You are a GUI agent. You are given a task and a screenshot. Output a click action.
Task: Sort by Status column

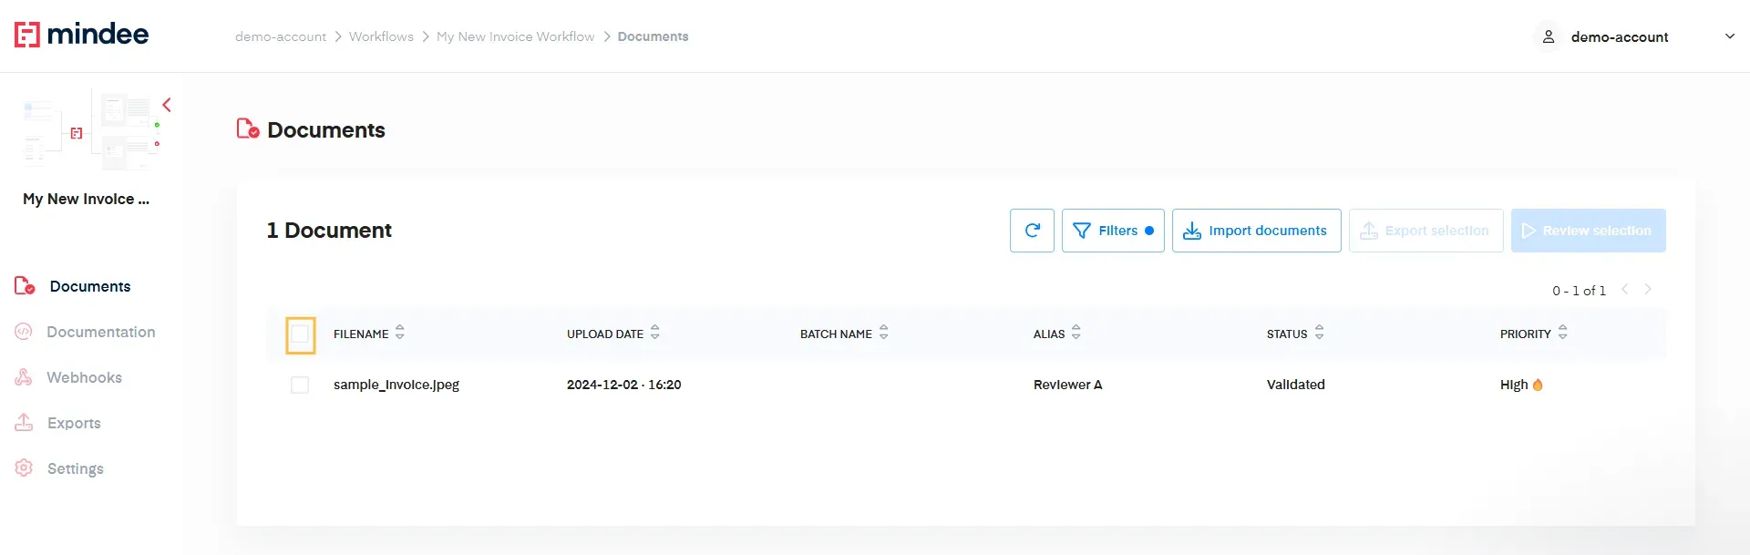point(1319,334)
